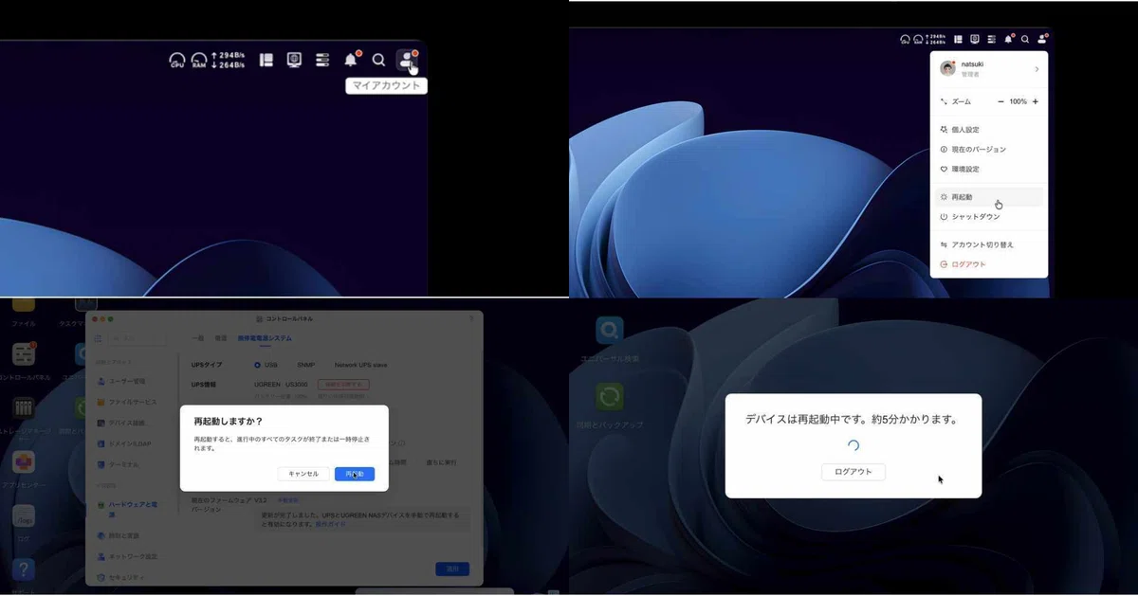Open the monitor icon in the enlarged toolbar
The width and height of the screenshot is (1138, 596).
coord(294,60)
